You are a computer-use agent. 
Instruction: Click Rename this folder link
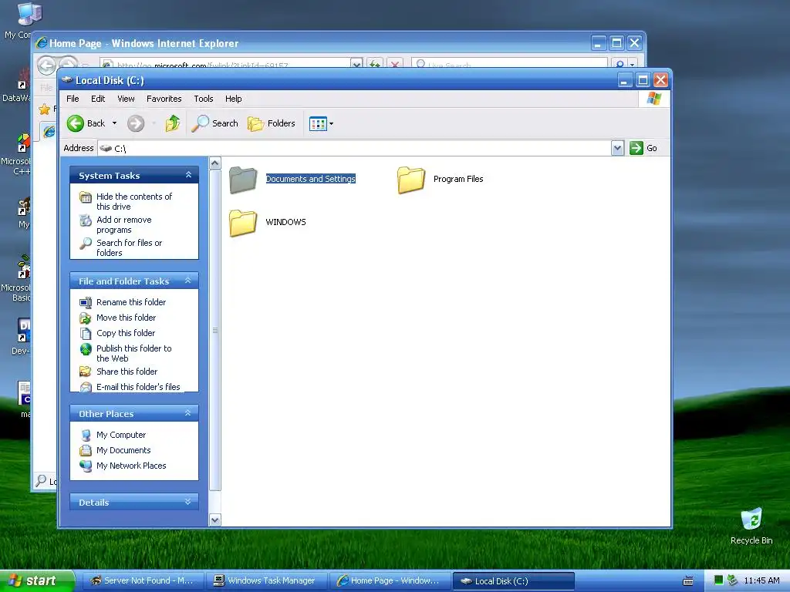pos(131,302)
